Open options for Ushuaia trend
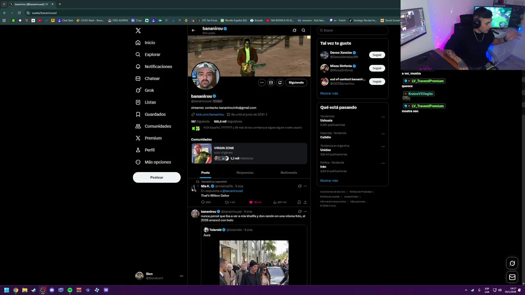 [x=383, y=117]
